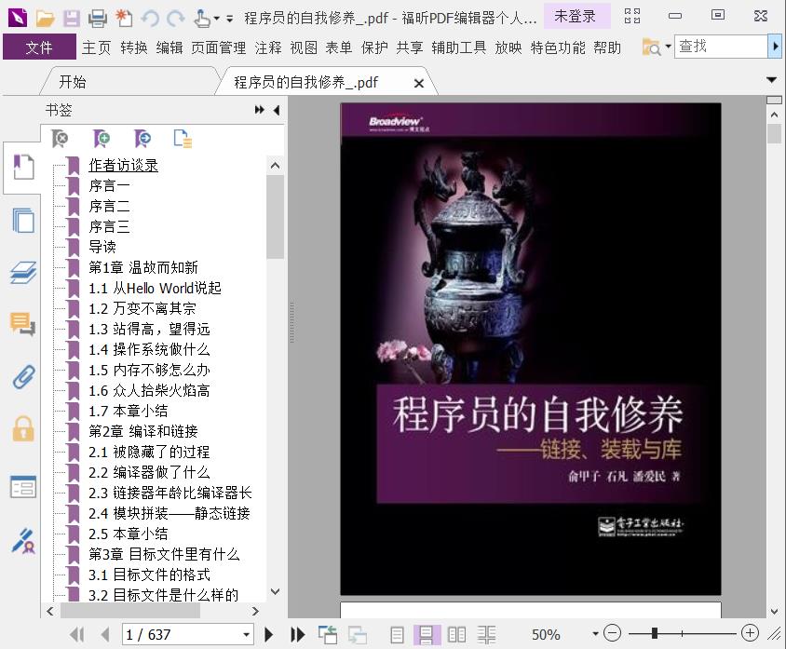Go to the first page
This screenshot has width=786, height=649.
pyautogui.click(x=77, y=635)
